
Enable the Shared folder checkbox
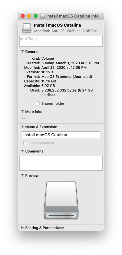pos(38,103)
